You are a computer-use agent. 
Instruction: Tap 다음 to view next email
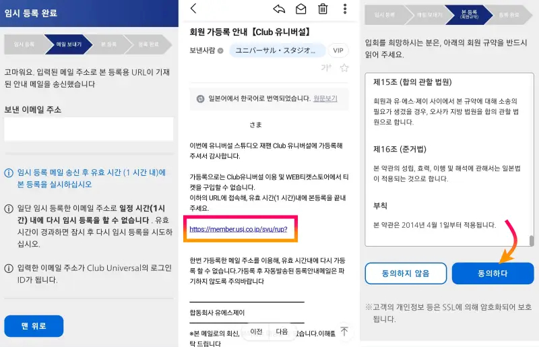(282, 332)
